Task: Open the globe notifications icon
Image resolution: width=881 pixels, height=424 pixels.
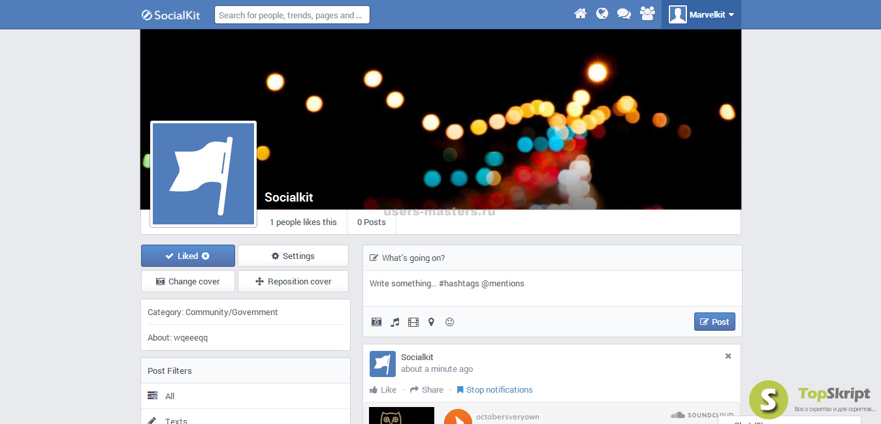Action: pos(602,14)
